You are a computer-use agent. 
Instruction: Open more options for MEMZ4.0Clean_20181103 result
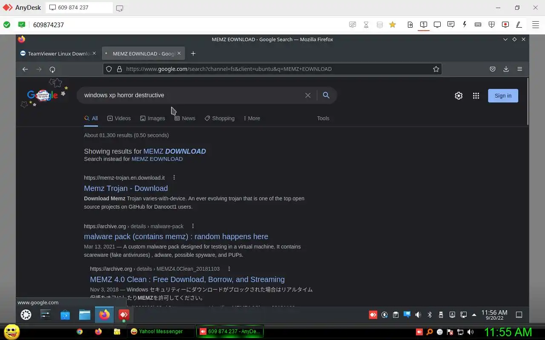tap(229, 269)
